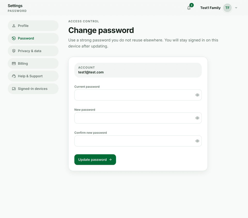Click the Settings page title
This screenshot has height=218, width=248.
[15, 6]
